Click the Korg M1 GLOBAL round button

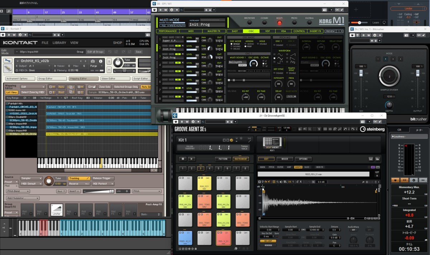click(x=309, y=23)
